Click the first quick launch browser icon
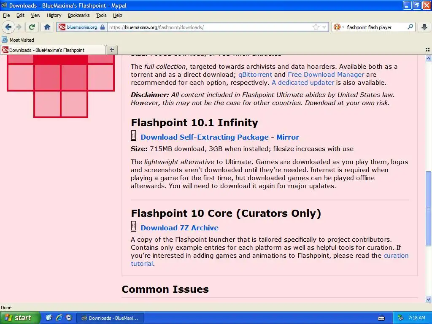 click(x=49, y=318)
